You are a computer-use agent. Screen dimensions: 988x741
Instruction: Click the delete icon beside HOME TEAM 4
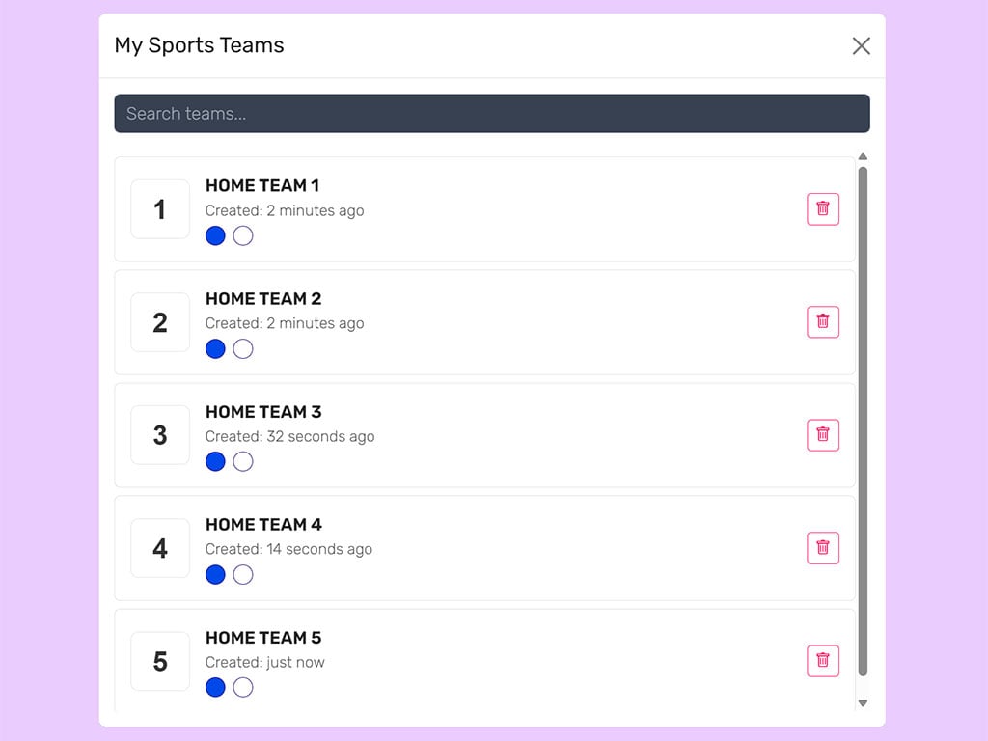pyautogui.click(x=822, y=548)
